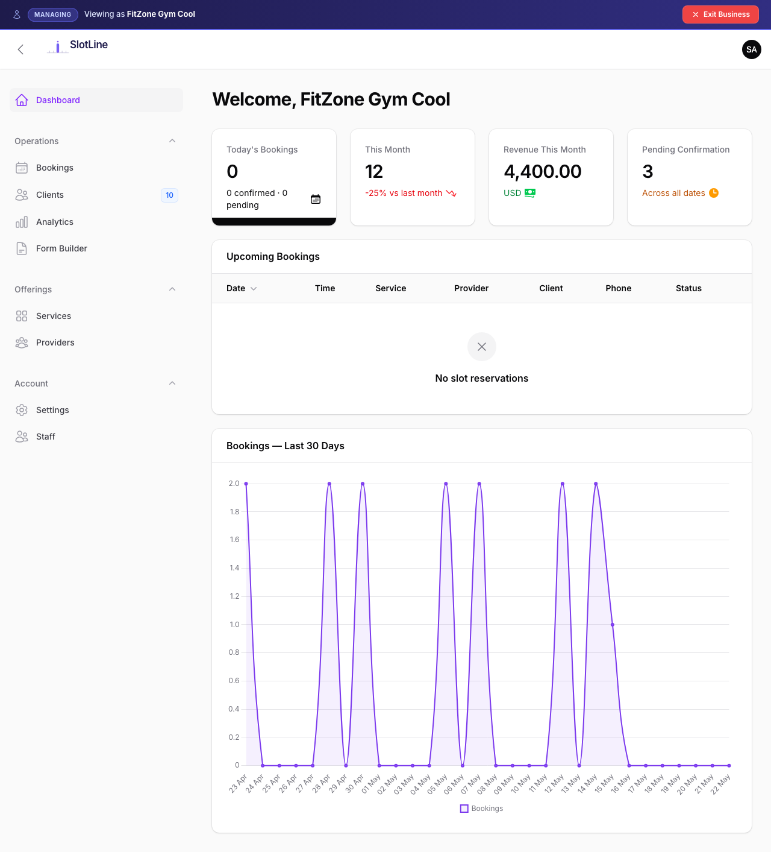Collapse the Operations section
Screen dimensions: 771x852
(x=172, y=141)
